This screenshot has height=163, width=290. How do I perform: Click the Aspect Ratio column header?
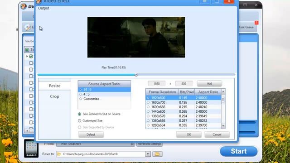coord(208,92)
